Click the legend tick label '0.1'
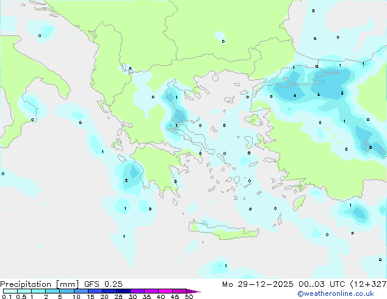 pos(7,297)
